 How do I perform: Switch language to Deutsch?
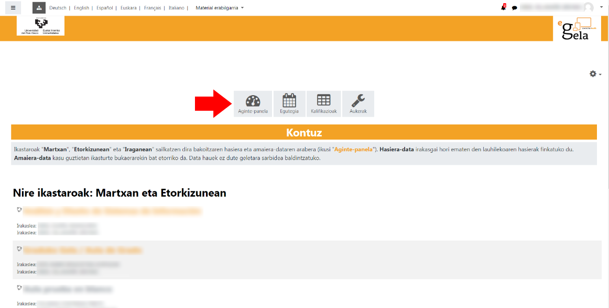(x=58, y=8)
